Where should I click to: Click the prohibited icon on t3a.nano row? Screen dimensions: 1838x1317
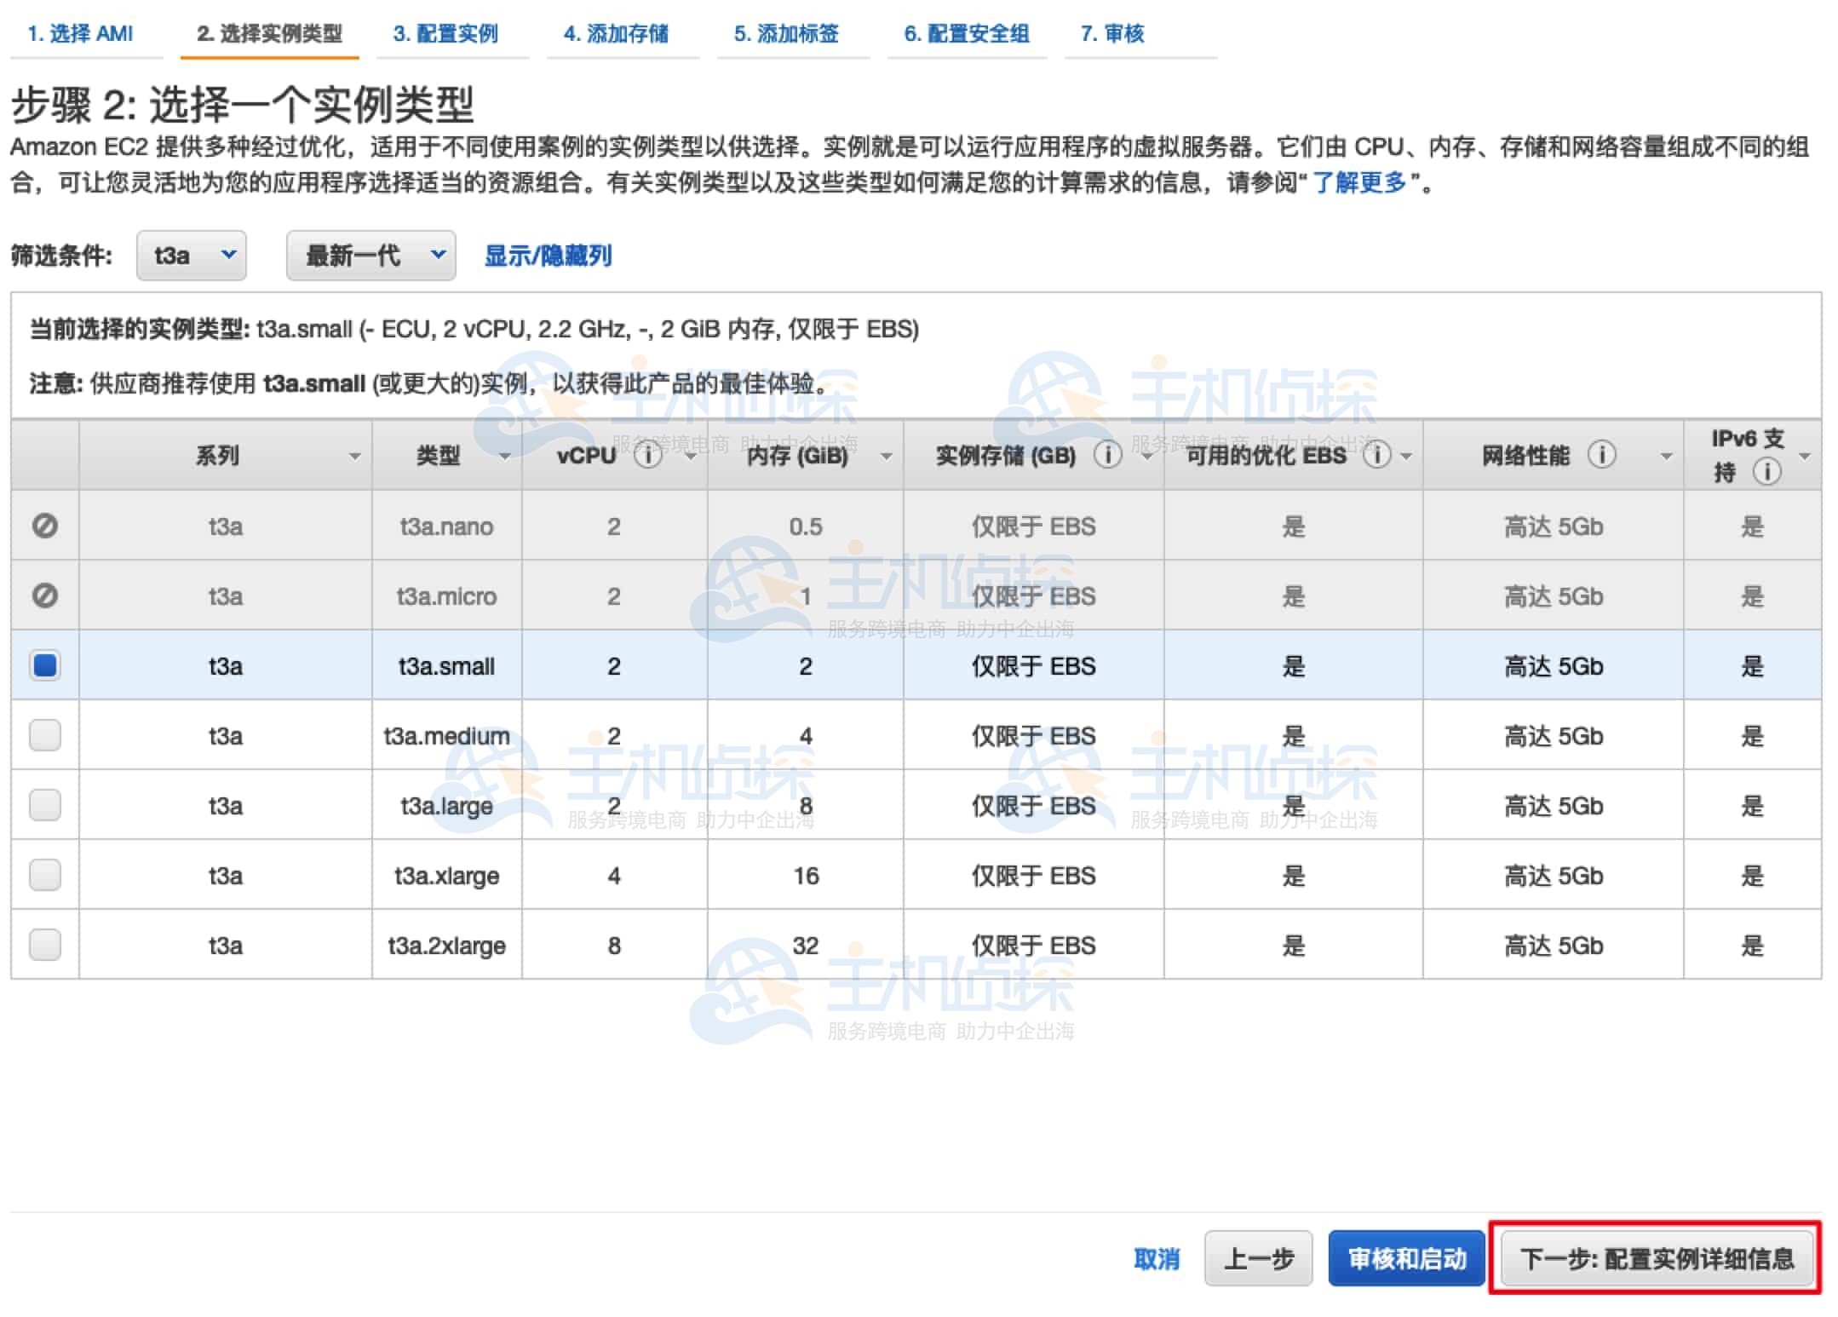click(45, 526)
